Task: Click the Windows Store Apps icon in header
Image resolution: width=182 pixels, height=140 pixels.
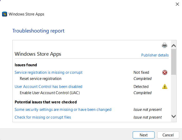Action: 5,14
